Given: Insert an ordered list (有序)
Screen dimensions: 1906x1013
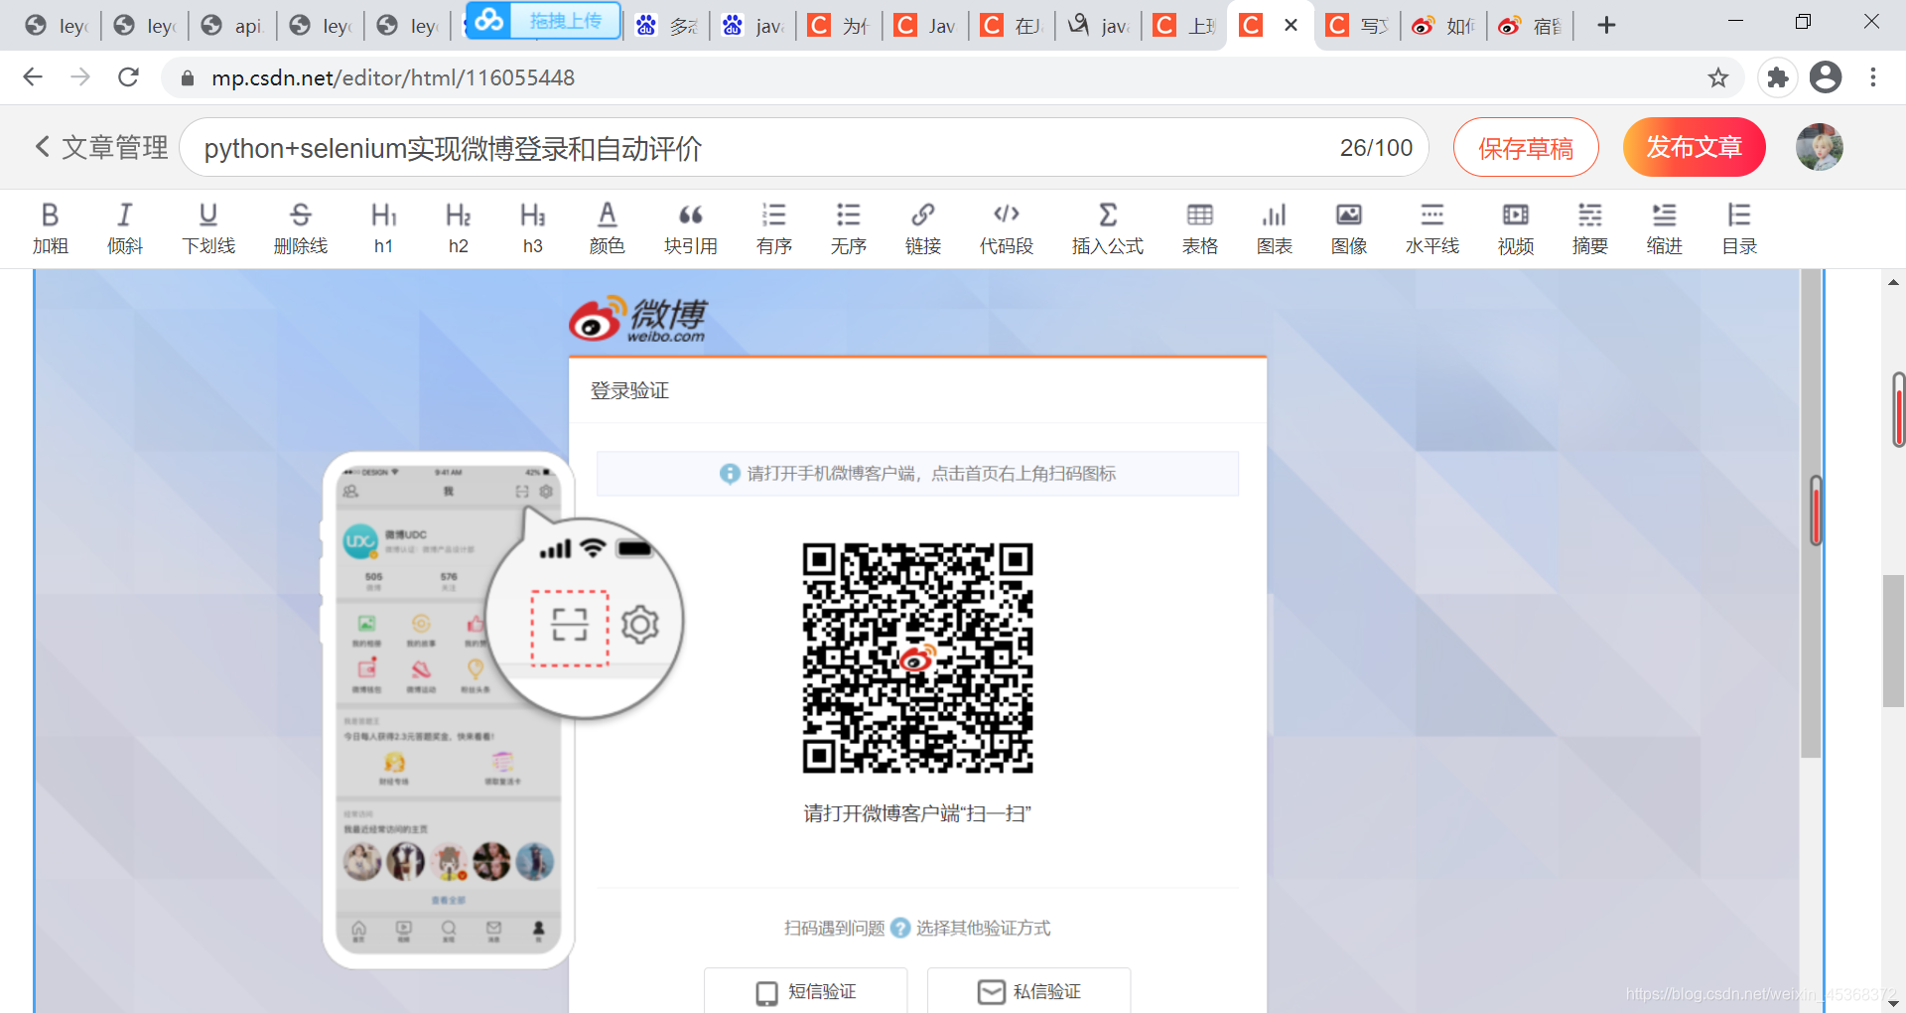Looking at the screenshot, I should (x=773, y=228).
